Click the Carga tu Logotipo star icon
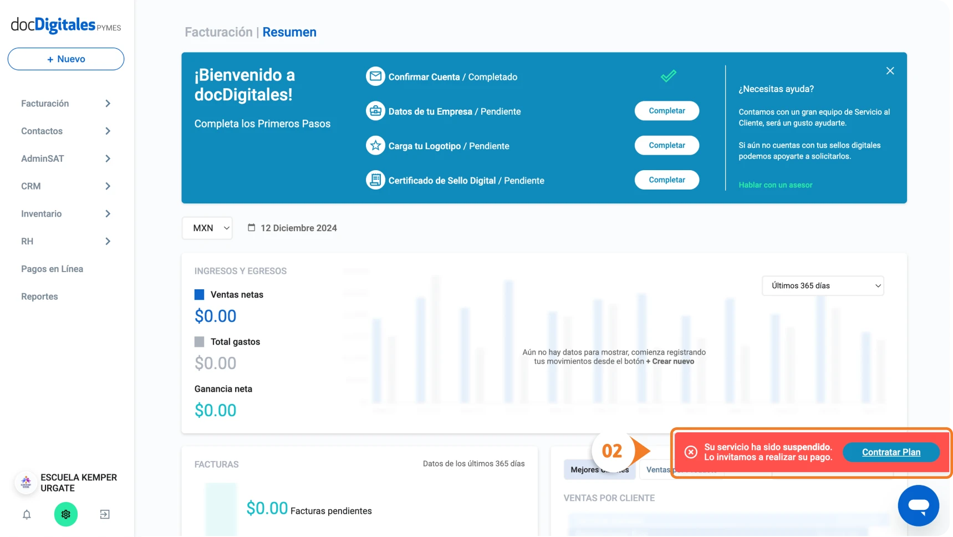 [x=375, y=146]
